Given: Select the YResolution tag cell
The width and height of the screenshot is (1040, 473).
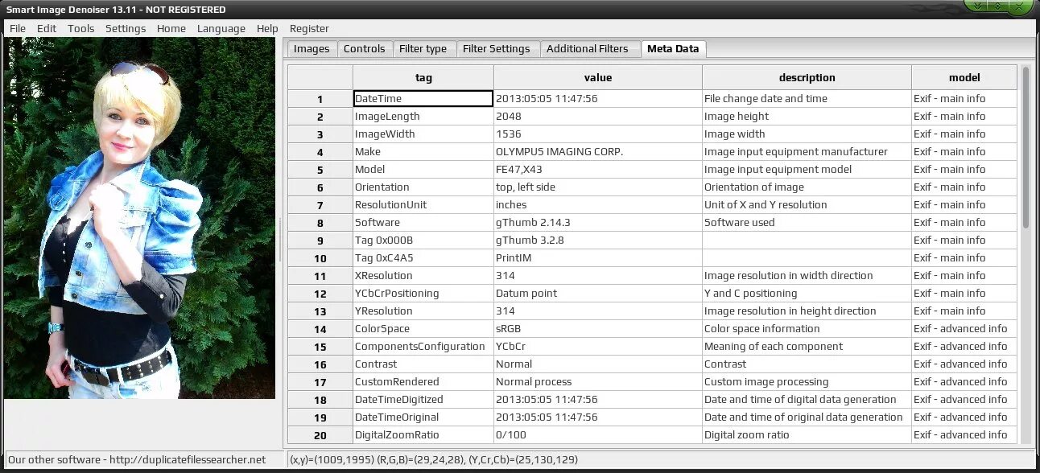Looking at the screenshot, I should click(423, 311).
